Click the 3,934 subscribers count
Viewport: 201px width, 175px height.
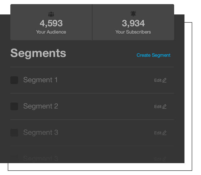pos(133,23)
